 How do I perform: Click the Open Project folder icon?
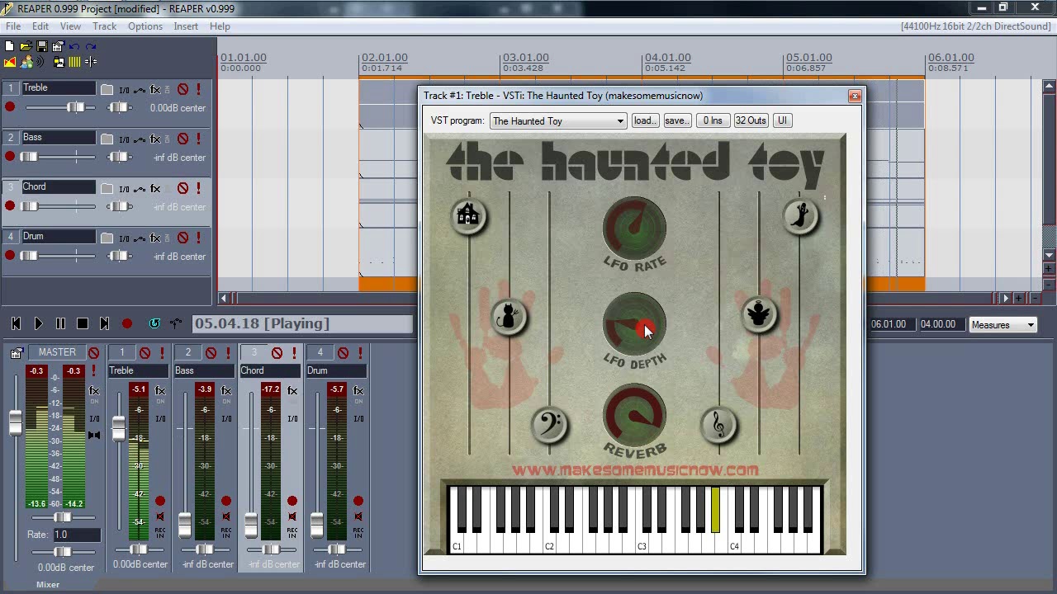coord(26,46)
